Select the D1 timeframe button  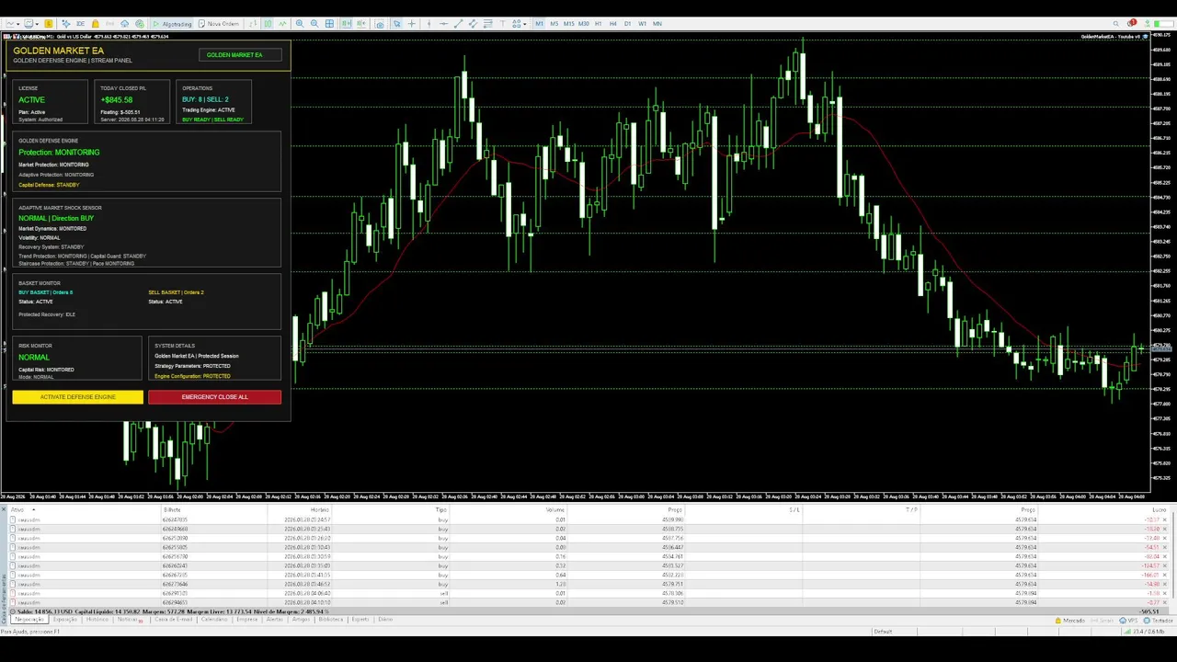(x=627, y=23)
